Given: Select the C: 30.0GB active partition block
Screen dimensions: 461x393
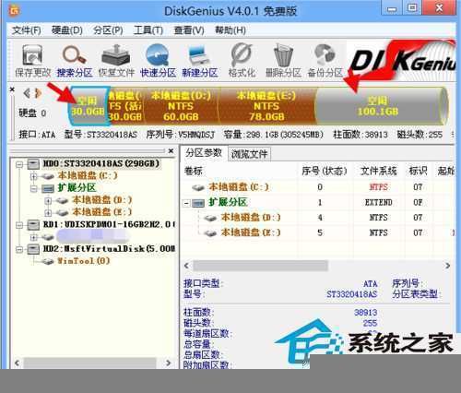Looking at the screenshot, I should 126,106.
